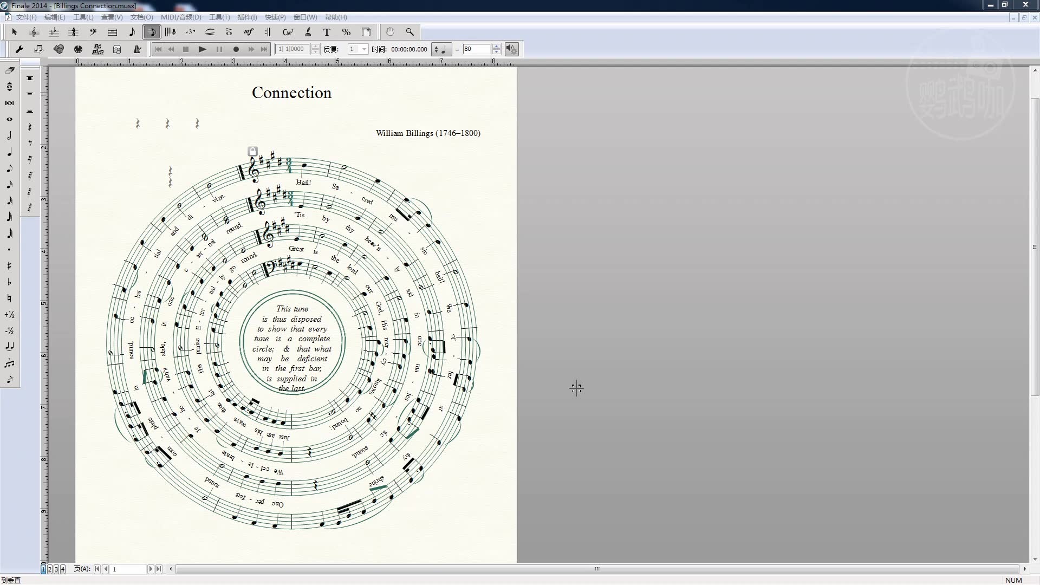This screenshot has height=585, width=1040.
Task: Click the Pause button in playback controls
Action: (x=219, y=49)
